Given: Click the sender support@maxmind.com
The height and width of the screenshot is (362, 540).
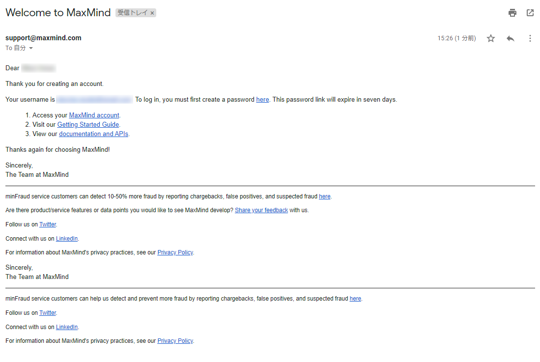Looking at the screenshot, I should (x=43, y=38).
